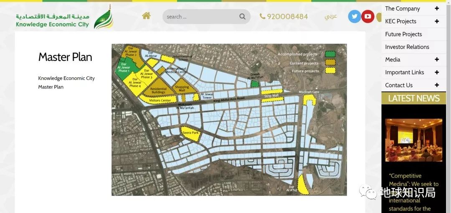Go to the home page icon
Screen dimensions: 451x213
(x=146, y=16)
